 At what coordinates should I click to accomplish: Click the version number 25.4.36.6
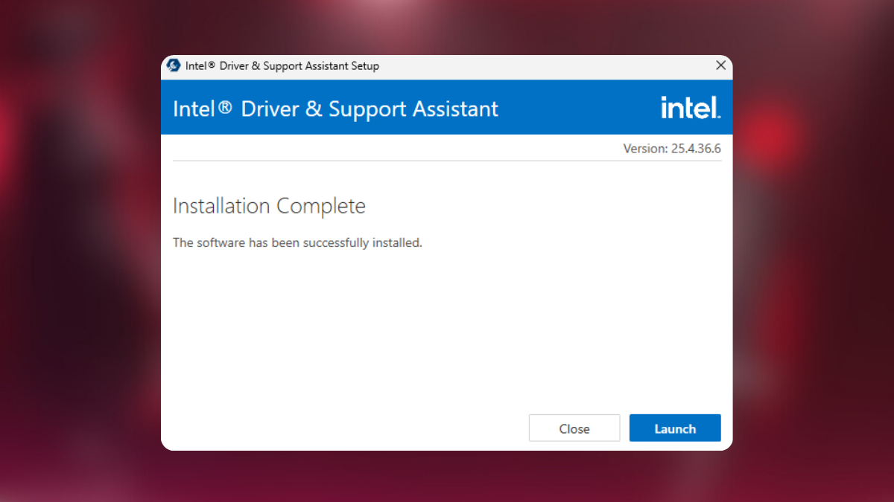click(x=696, y=149)
